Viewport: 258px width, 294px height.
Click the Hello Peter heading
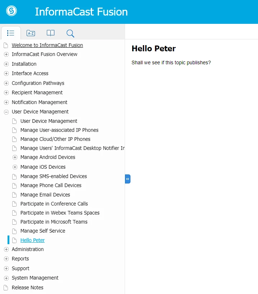click(x=154, y=48)
